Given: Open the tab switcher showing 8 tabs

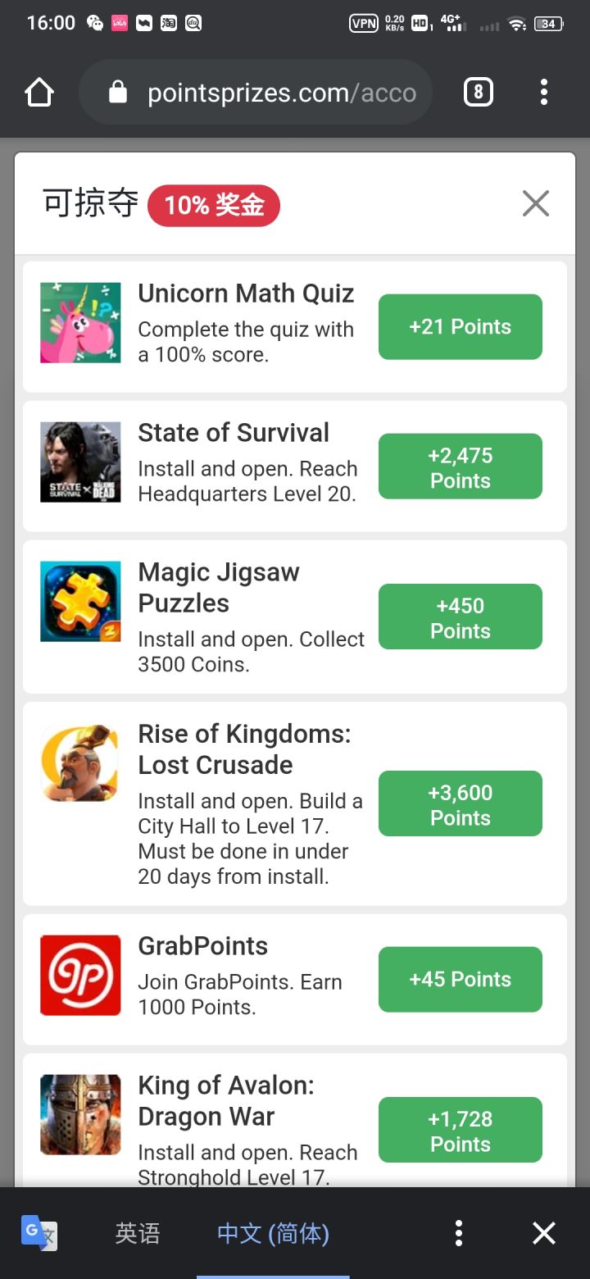Looking at the screenshot, I should (x=479, y=93).
